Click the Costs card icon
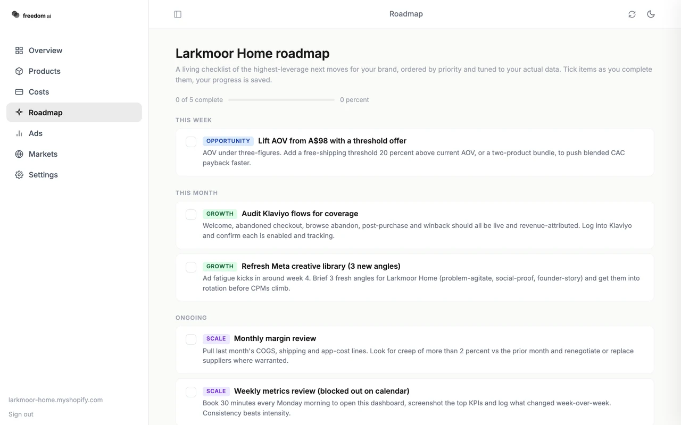The height and width of the screenshot is (425, 681). (19, 92)
